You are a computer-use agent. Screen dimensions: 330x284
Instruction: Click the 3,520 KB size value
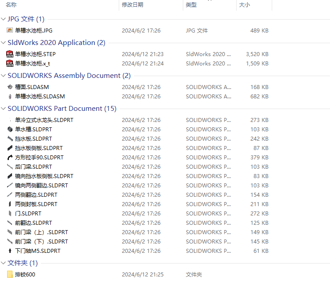(x=257, y=54)
